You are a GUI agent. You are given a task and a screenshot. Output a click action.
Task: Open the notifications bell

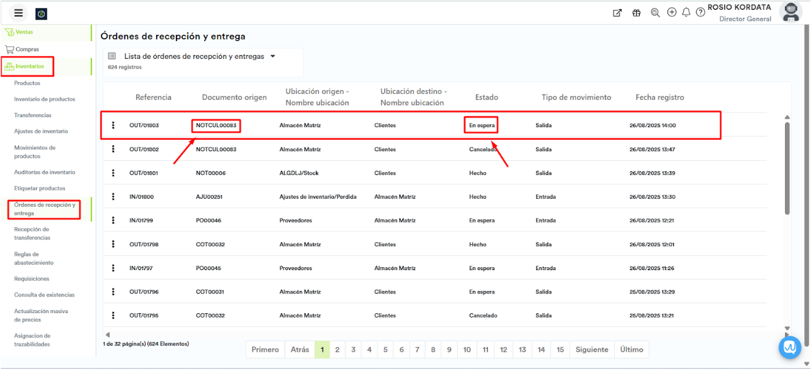click(x=686, y=13)
